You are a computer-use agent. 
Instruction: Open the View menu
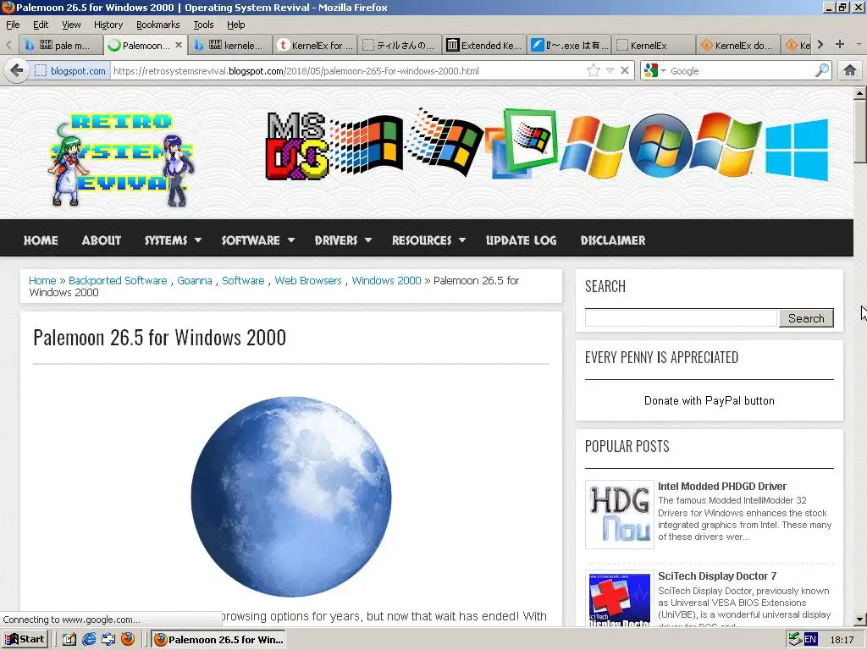[71, 25]
